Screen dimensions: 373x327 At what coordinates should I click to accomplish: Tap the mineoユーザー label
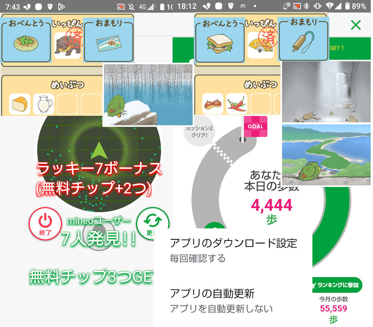99,221
